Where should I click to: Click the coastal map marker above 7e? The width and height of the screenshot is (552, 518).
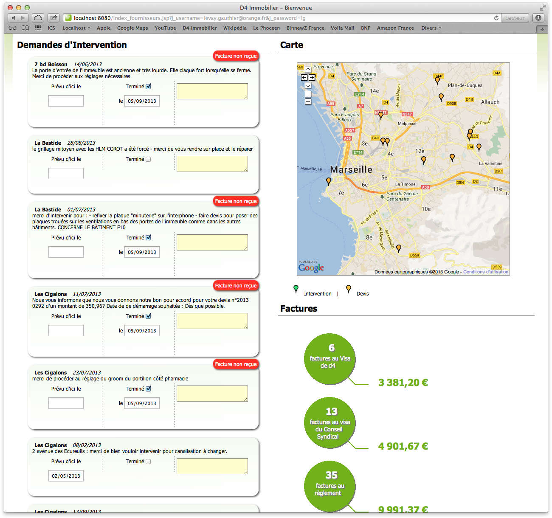329,181
